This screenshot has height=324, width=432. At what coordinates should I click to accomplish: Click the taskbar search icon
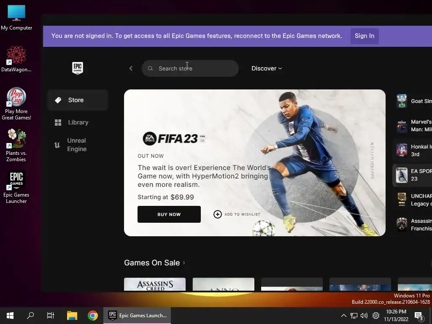point(30,316)
